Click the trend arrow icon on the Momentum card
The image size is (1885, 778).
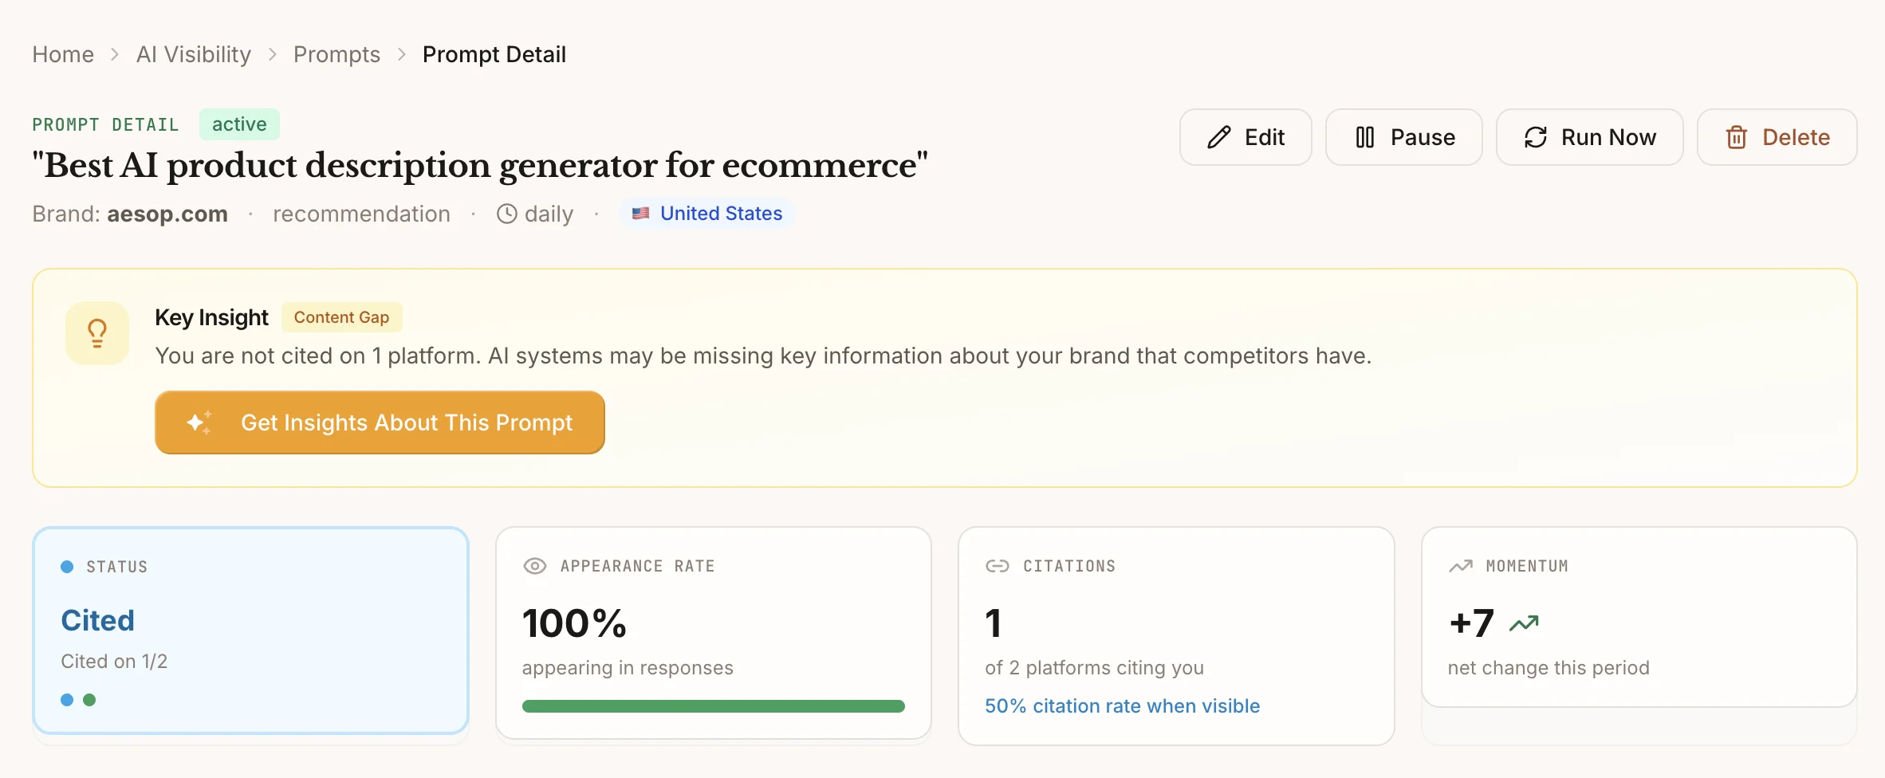click(1460, 565)
